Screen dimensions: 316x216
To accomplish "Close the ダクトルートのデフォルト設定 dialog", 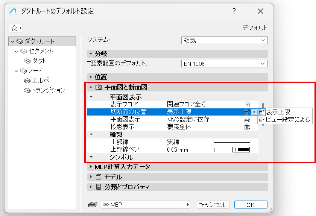I will [260, 11].
